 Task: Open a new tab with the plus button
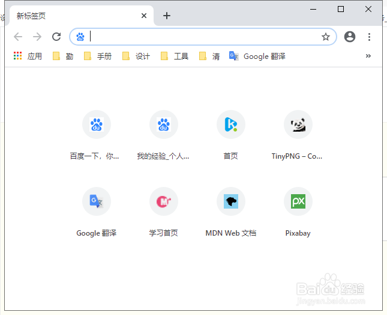pos(167,16)
